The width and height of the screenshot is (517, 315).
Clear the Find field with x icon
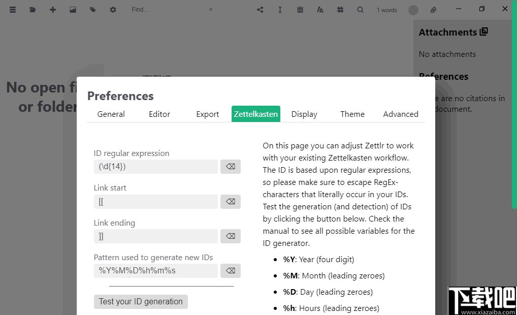(211, 10)
